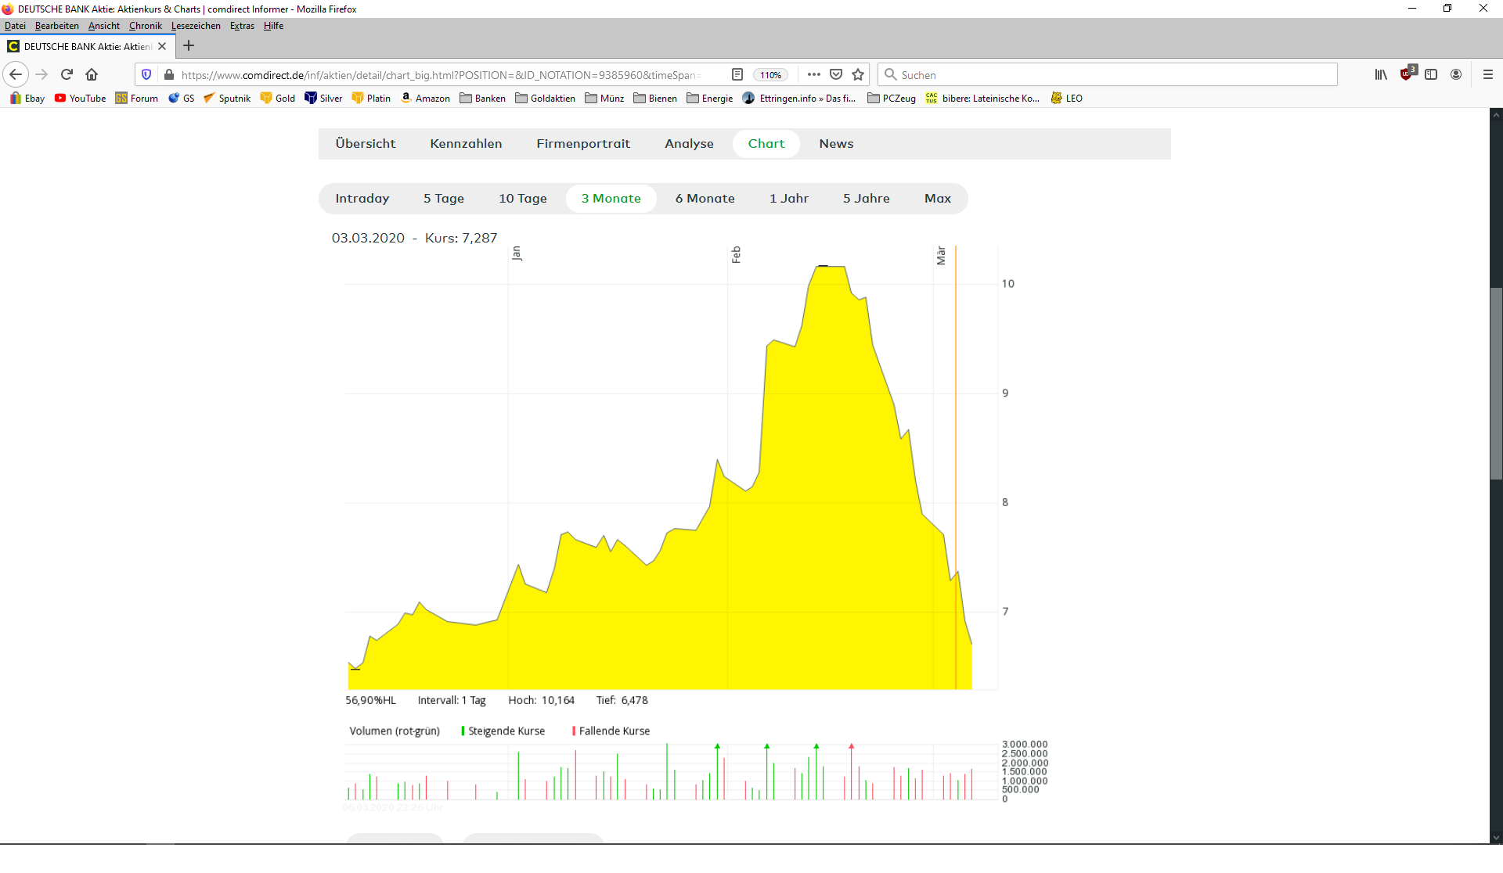Open the Ansicht menu
The height and width of the screenshot is (873, 1503).
point(104,26)
